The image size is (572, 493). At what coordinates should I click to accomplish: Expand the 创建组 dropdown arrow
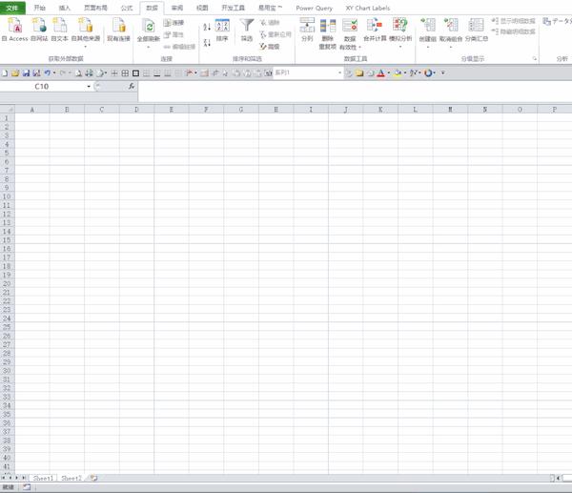(428, 47)
